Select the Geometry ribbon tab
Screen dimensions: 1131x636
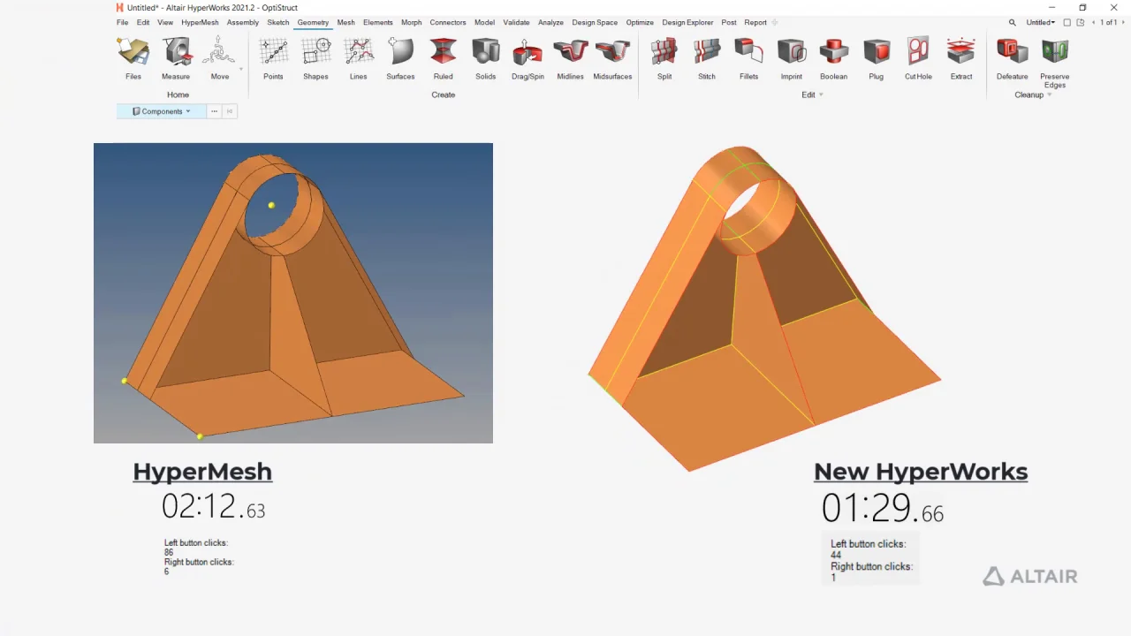[313, 22]
